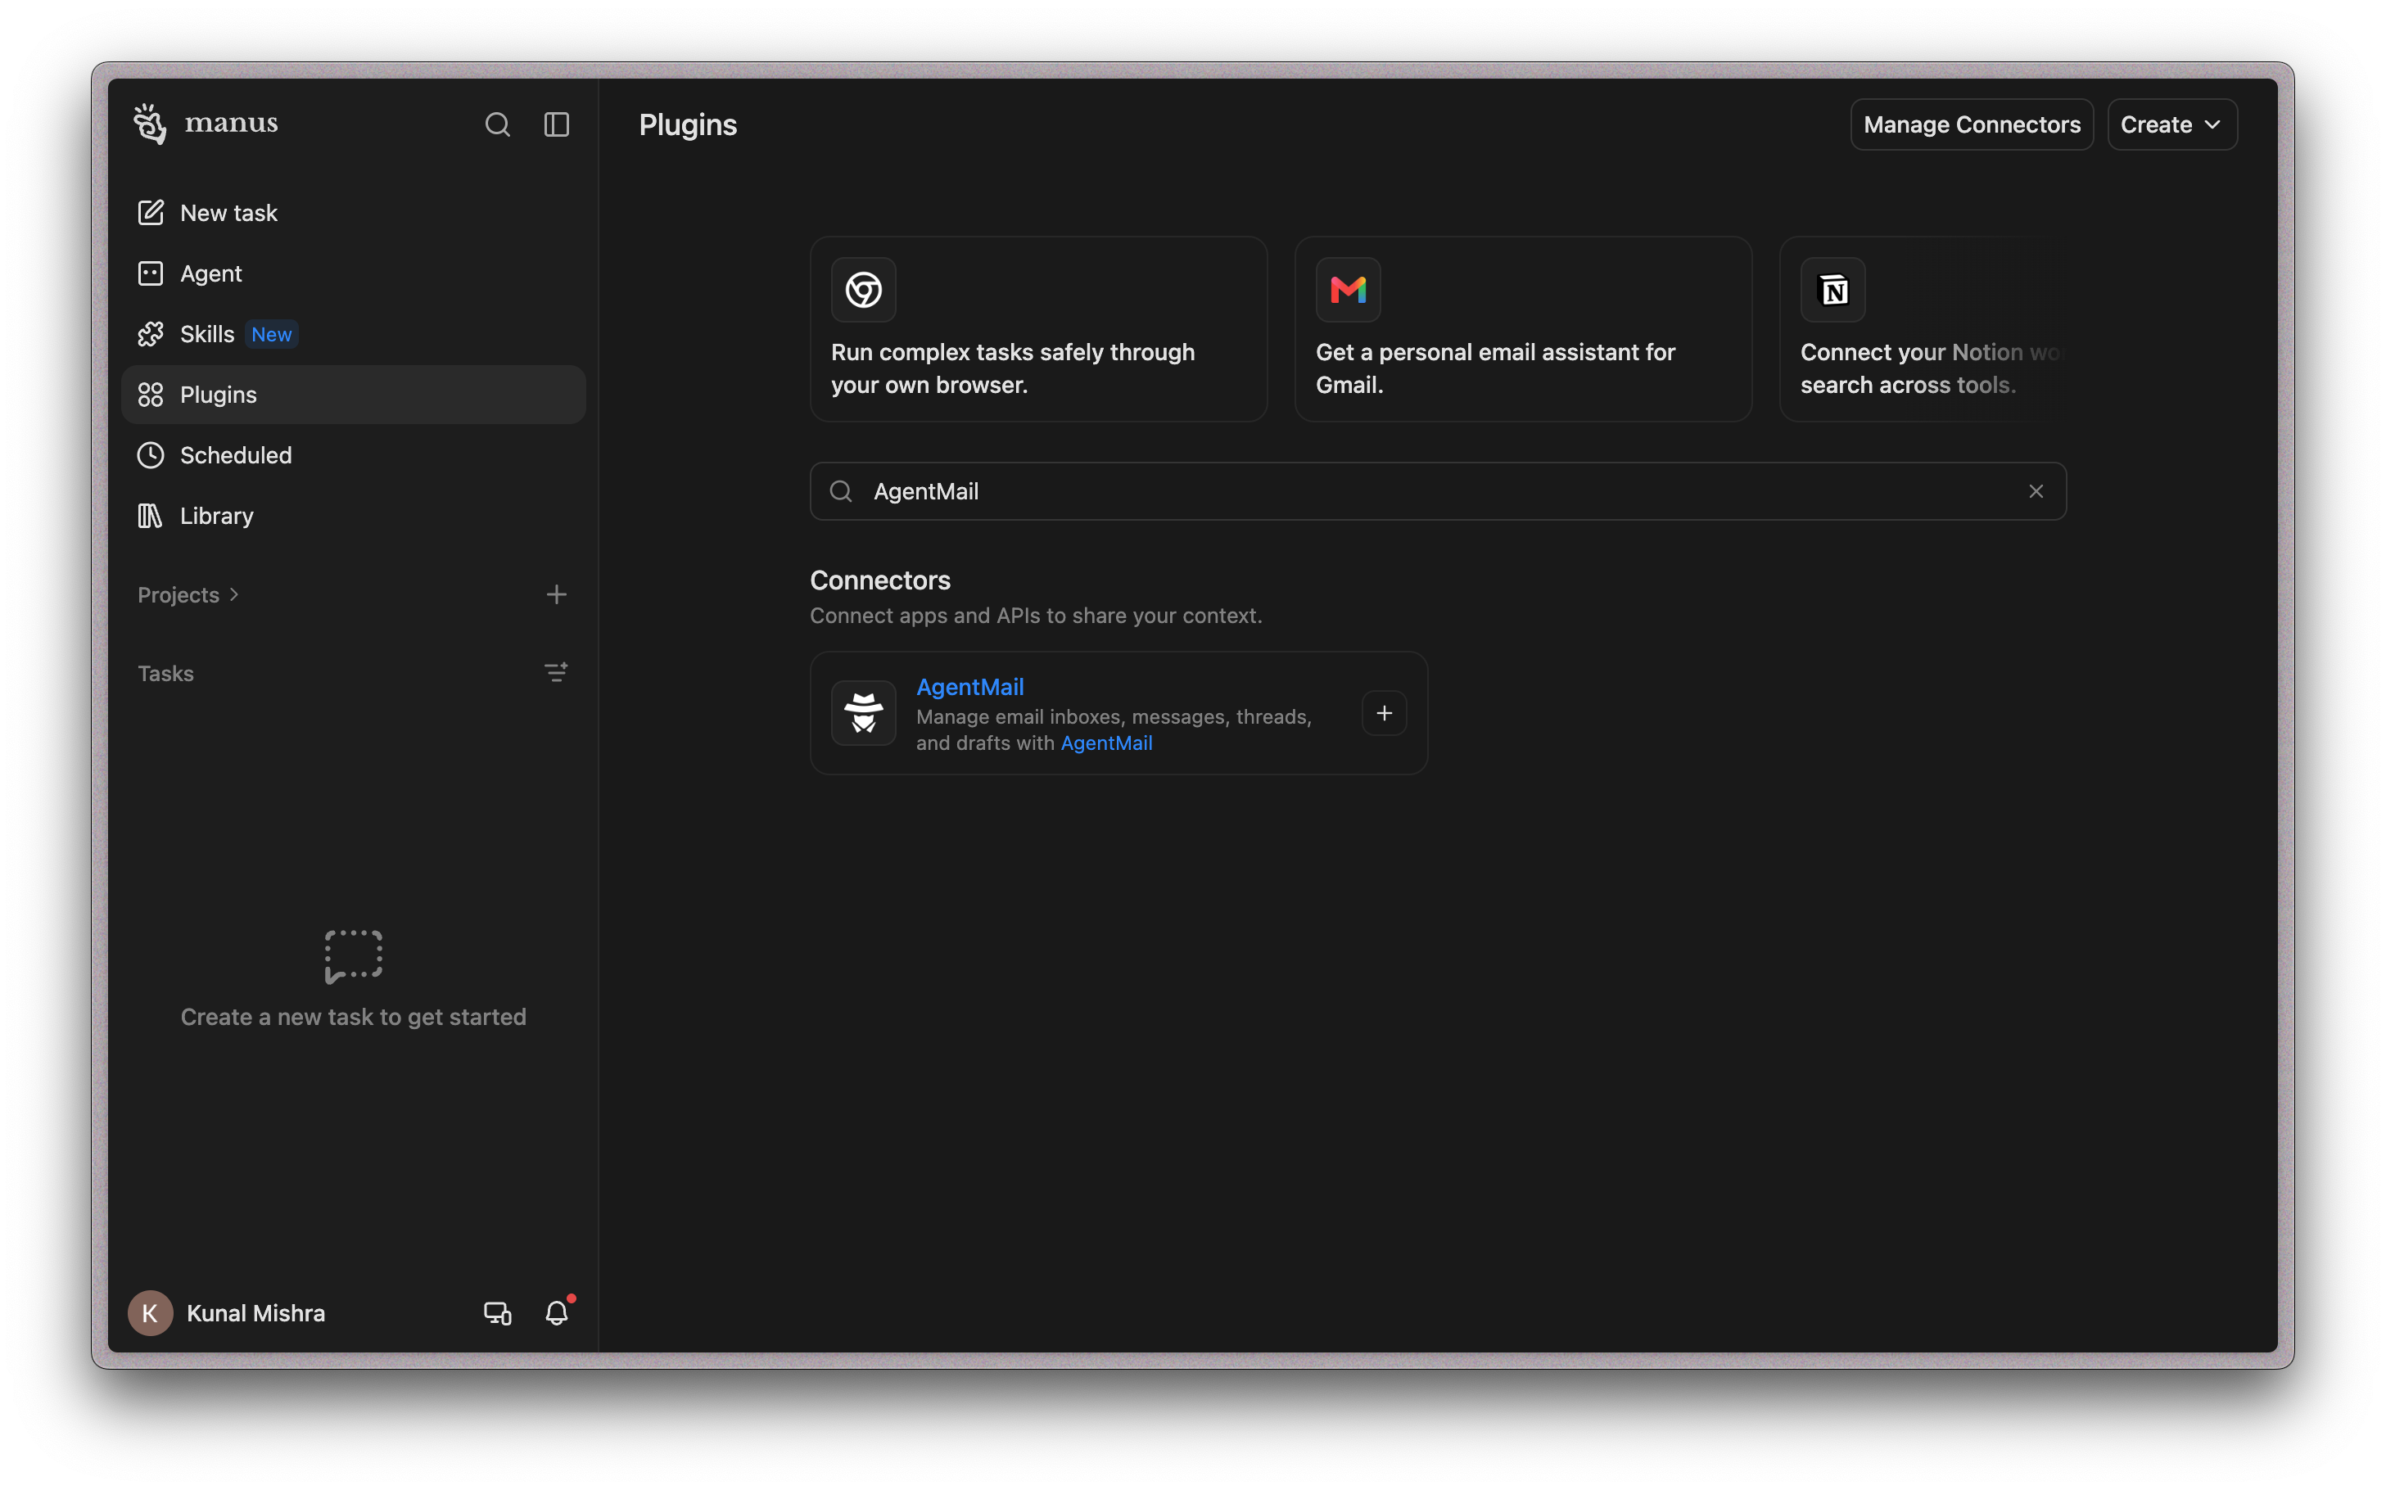Click the Kunal Mishra avatar

[x=150, y=1312]
